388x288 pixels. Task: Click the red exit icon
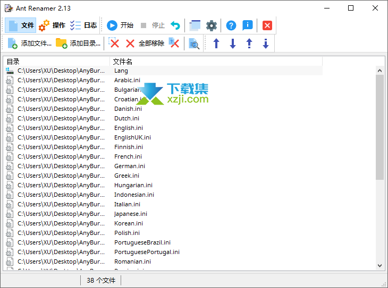[267, 25]
